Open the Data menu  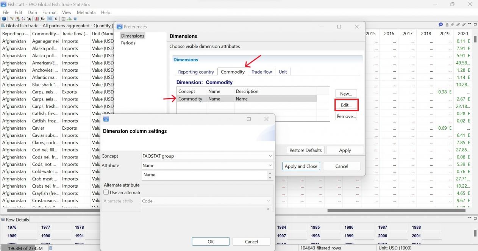click(33, 12)
